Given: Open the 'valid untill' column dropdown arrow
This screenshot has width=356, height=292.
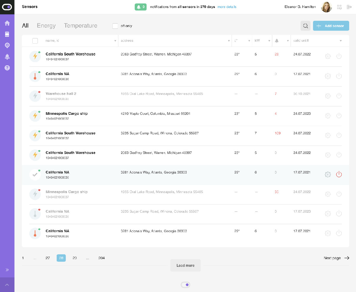Looking at the screenshot, I should tap(341, 41).
